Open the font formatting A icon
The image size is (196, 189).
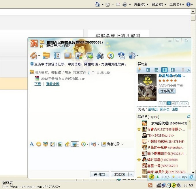(32, 144)
